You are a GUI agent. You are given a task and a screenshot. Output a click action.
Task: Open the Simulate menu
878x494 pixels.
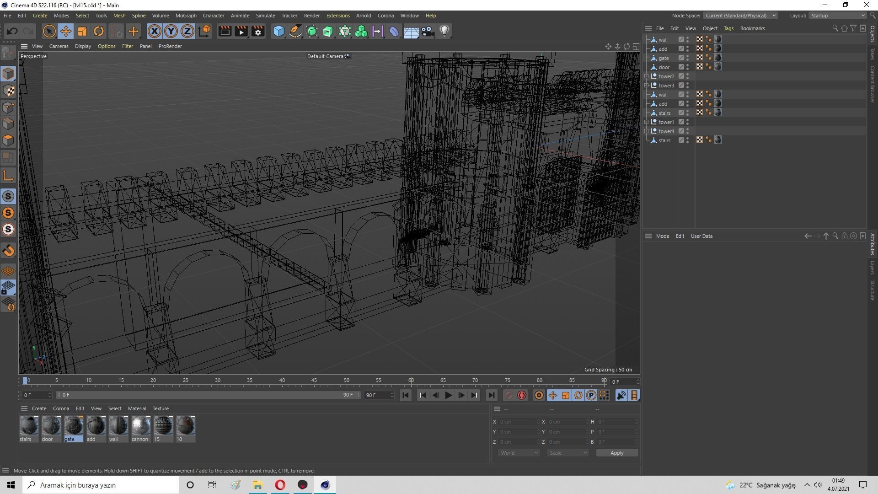pyautogui.click(x=265, y=16)
